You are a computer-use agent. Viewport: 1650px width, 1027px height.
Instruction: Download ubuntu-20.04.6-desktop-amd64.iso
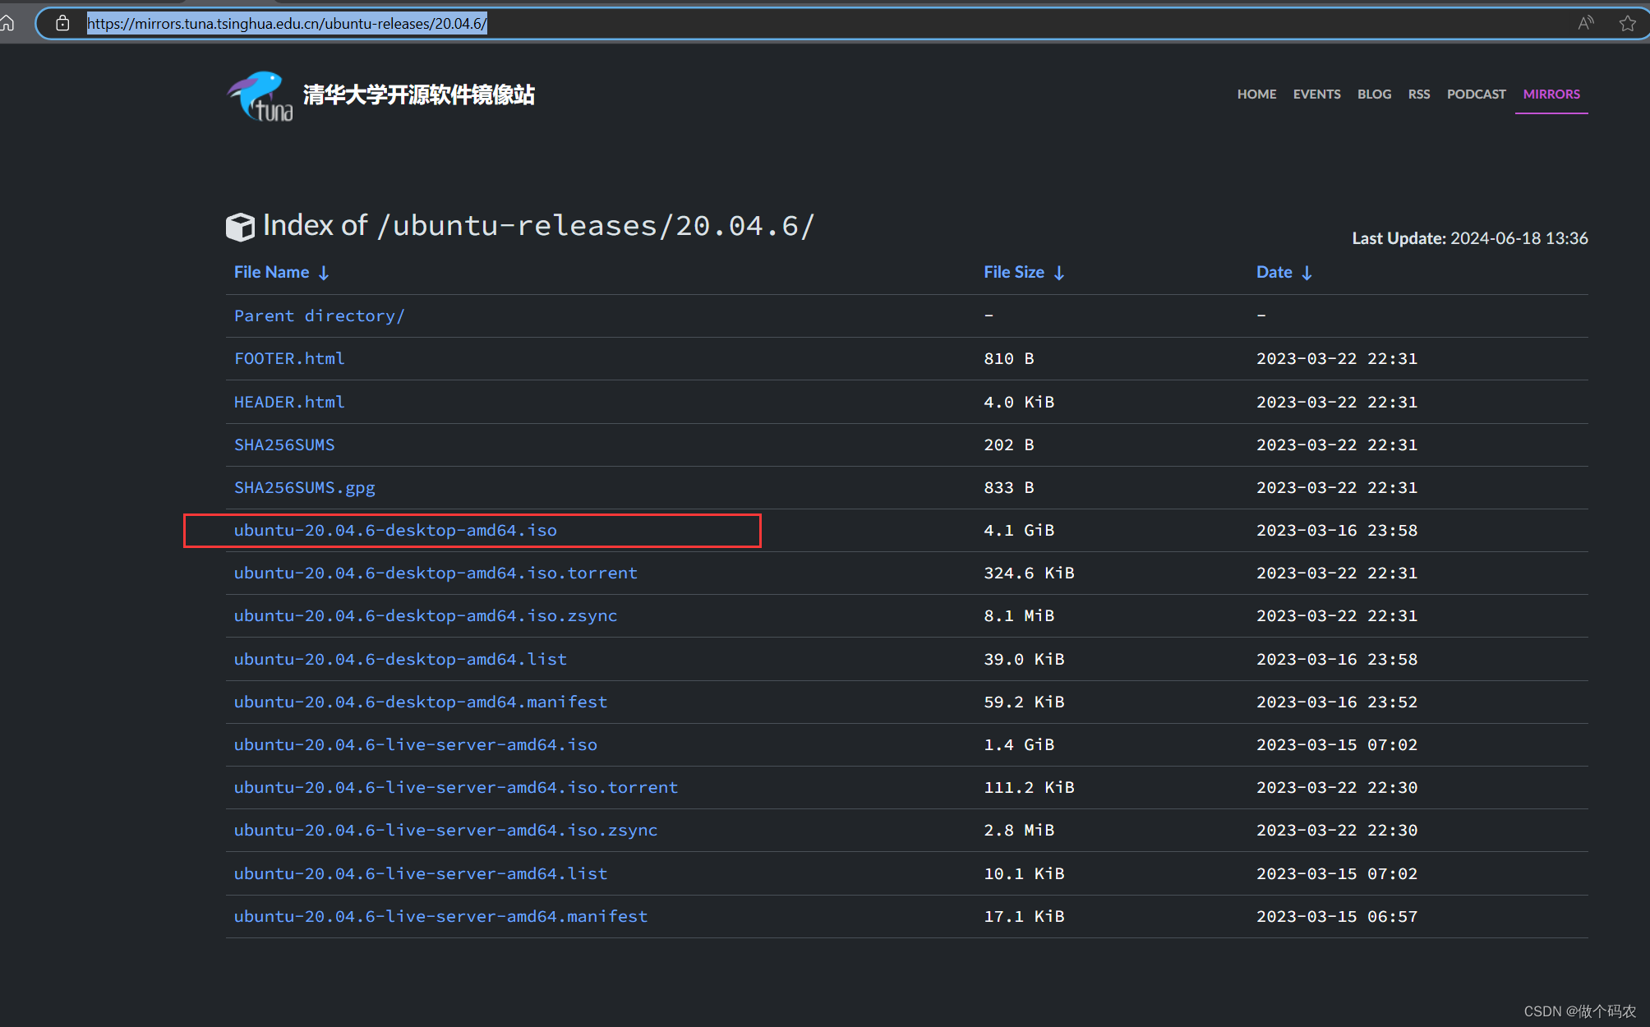[394, 530]
